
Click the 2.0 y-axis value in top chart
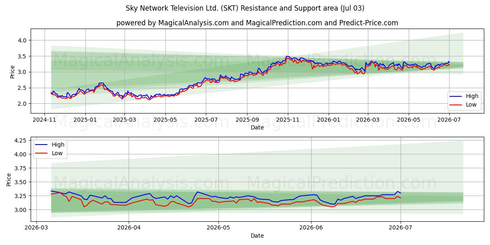22,104
